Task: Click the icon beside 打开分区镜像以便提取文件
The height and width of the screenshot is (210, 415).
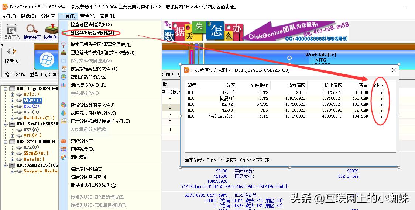Action: pyautogui.click(x=64, y=121)
